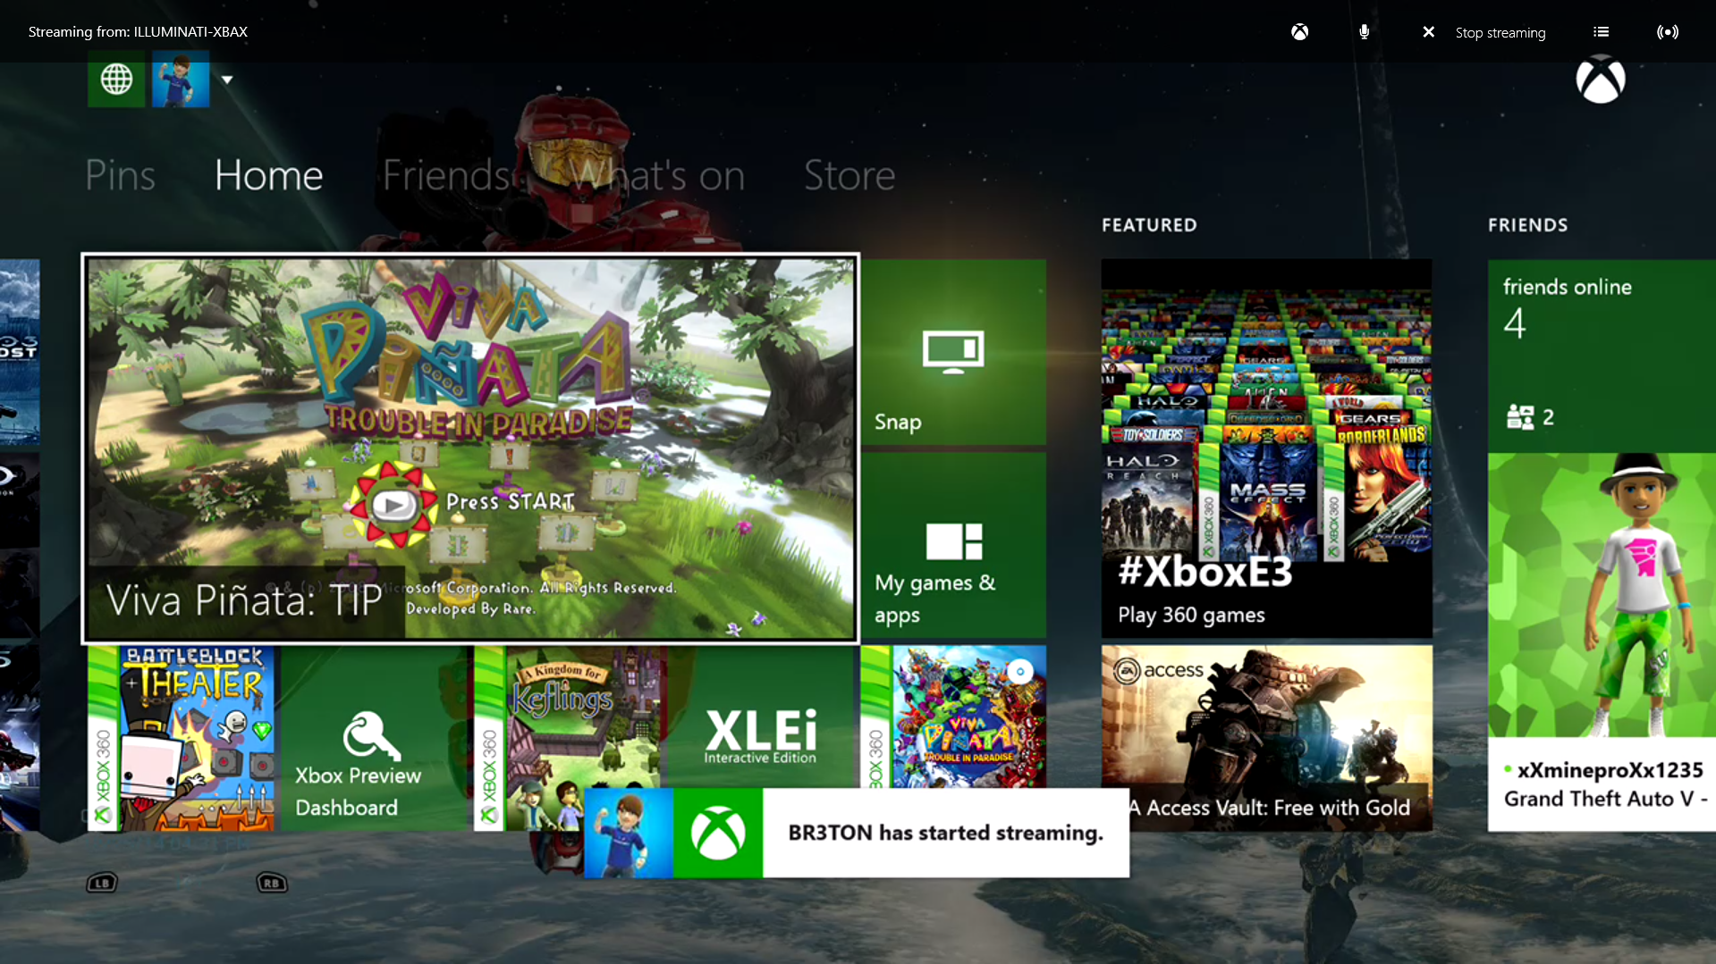Click the Stop streaming label
Image resolution: width=1716 pixels, height=964 pixels.
tap(1500, 33)
